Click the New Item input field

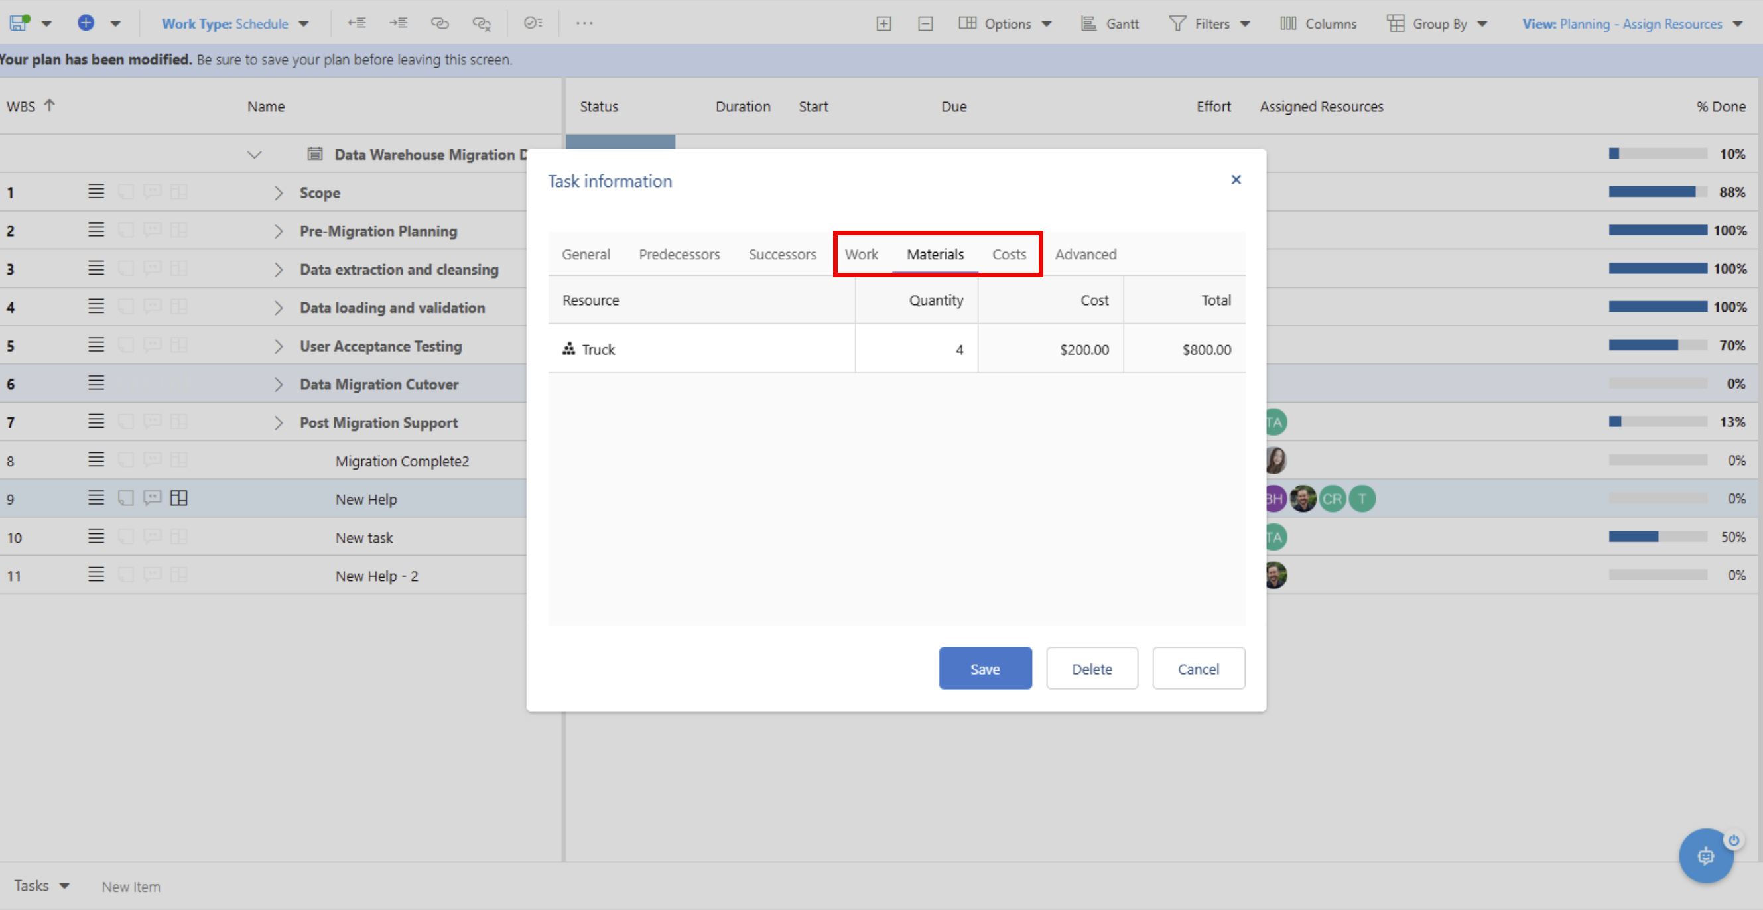[x=131, y=887]
